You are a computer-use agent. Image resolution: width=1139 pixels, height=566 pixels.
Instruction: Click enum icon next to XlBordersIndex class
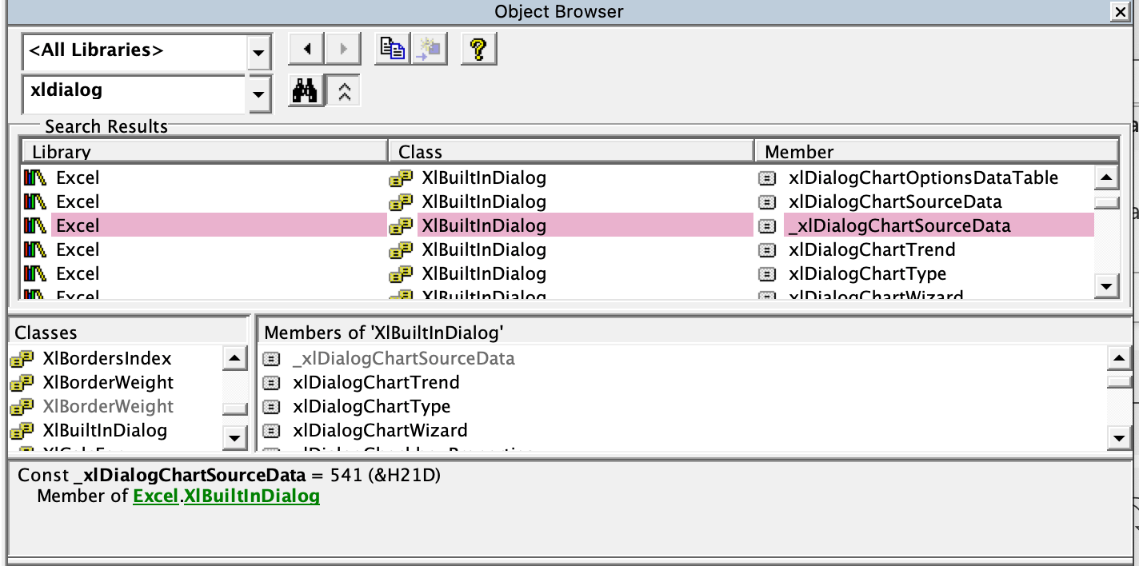22,358
